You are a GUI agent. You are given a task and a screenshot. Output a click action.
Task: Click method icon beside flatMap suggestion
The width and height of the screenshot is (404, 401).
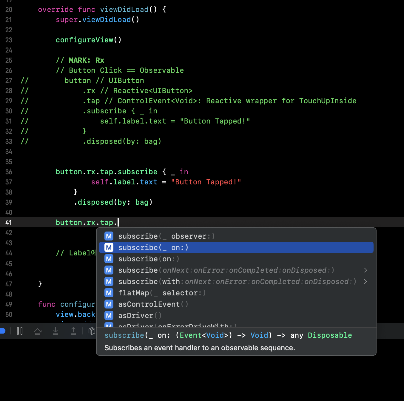109,293
